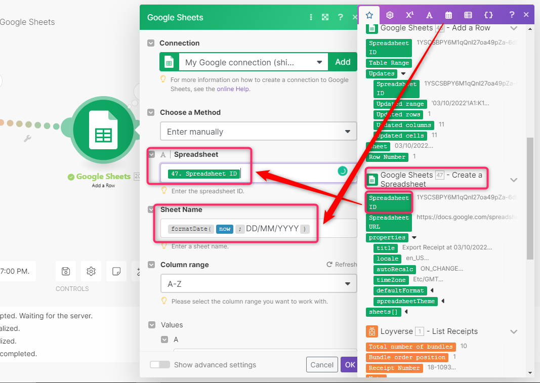Toggle the checkbox next to Column range
The height and width of the screenshot is (383, 540).
[x=151, y=264]
